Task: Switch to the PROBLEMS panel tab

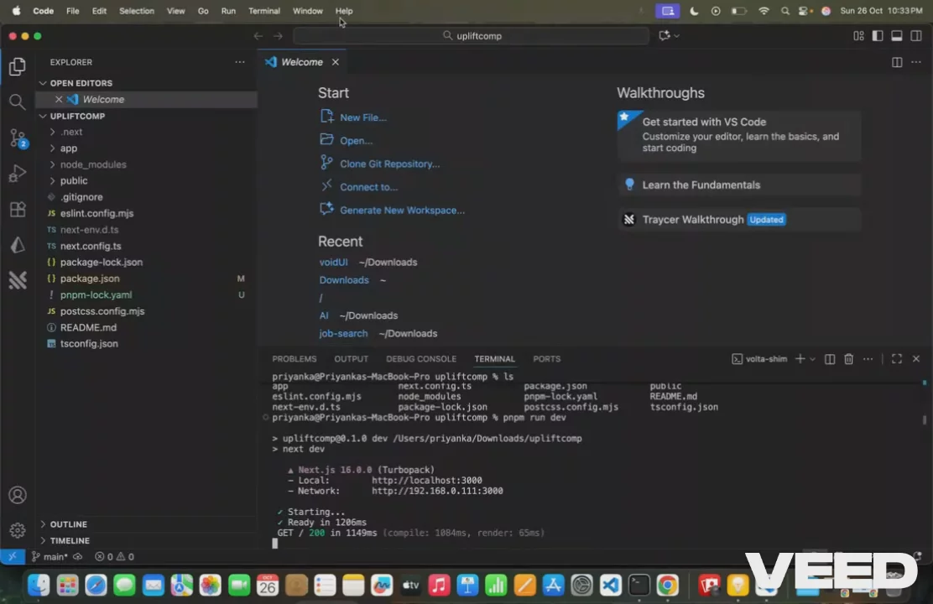Action: [294, 359]
